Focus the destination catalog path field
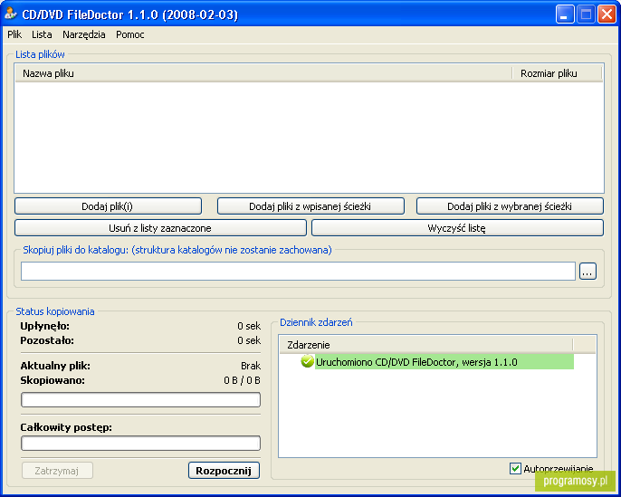The width and height of the screenshot is (621, 497). [298, 272]
